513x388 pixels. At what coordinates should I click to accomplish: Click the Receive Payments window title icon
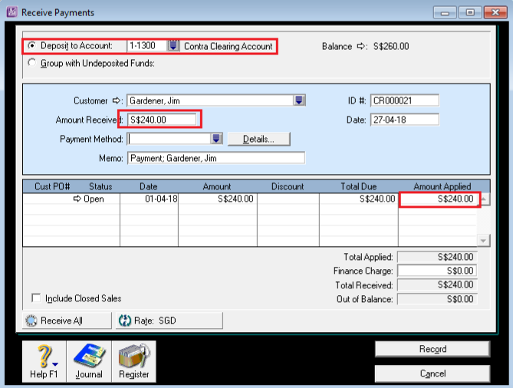point(12,12)
